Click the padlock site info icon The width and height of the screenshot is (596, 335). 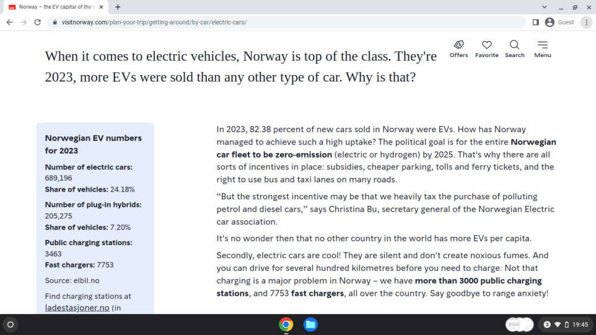click(x=55, y=23)
